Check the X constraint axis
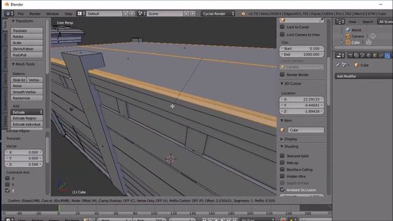 [x=7, y=178]
